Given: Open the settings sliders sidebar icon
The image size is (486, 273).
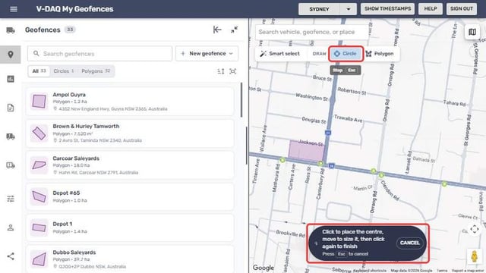Looking at the screenshot, I should point(11,199).
